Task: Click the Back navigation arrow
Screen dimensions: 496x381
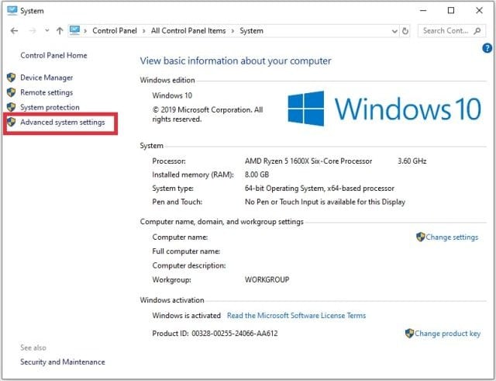Action: click(14, 31)
